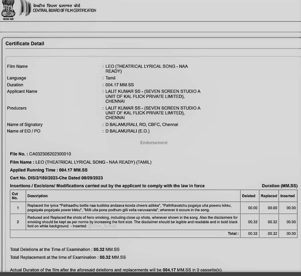Click the 'Actual Duration of the film' sentence

pyautogui.click(x=116, y=270)
